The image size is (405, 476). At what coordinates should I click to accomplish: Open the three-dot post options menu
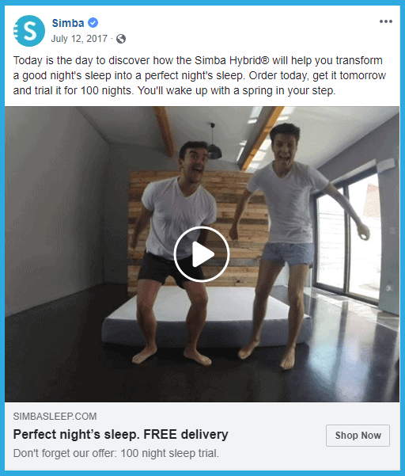pos(386,21)
